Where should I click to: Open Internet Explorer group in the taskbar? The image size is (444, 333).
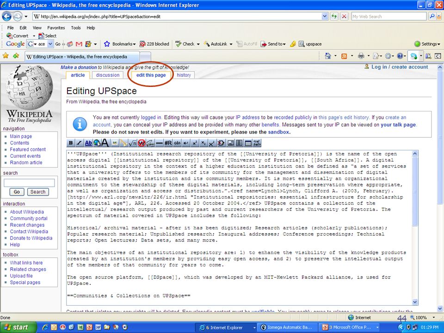point(227,327)
